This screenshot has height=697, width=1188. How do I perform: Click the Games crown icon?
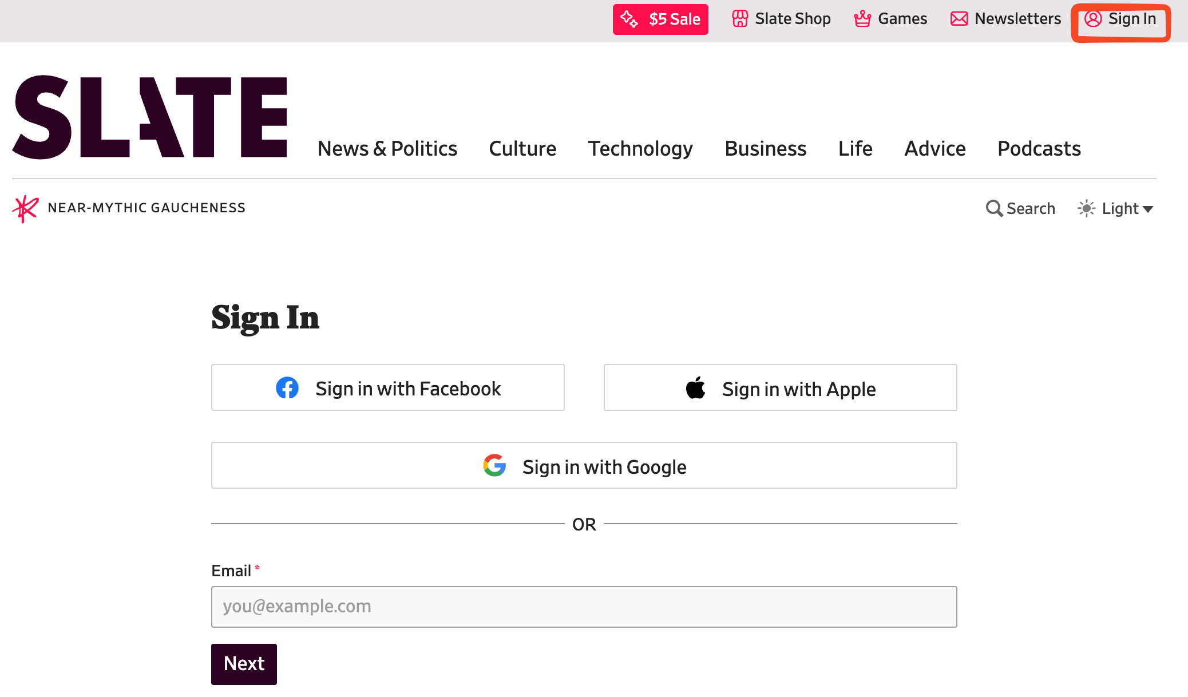pyautogui.click(x=862, y=19)
